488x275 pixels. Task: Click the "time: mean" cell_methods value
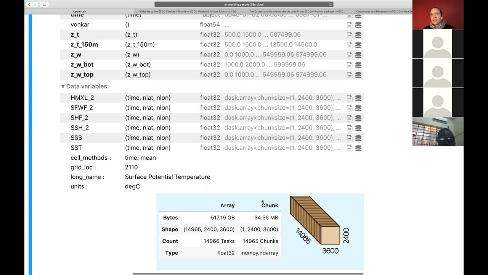140,158
